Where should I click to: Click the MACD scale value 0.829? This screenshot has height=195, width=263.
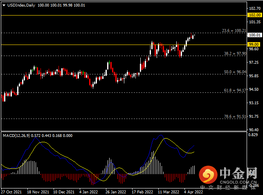point(253,134)
